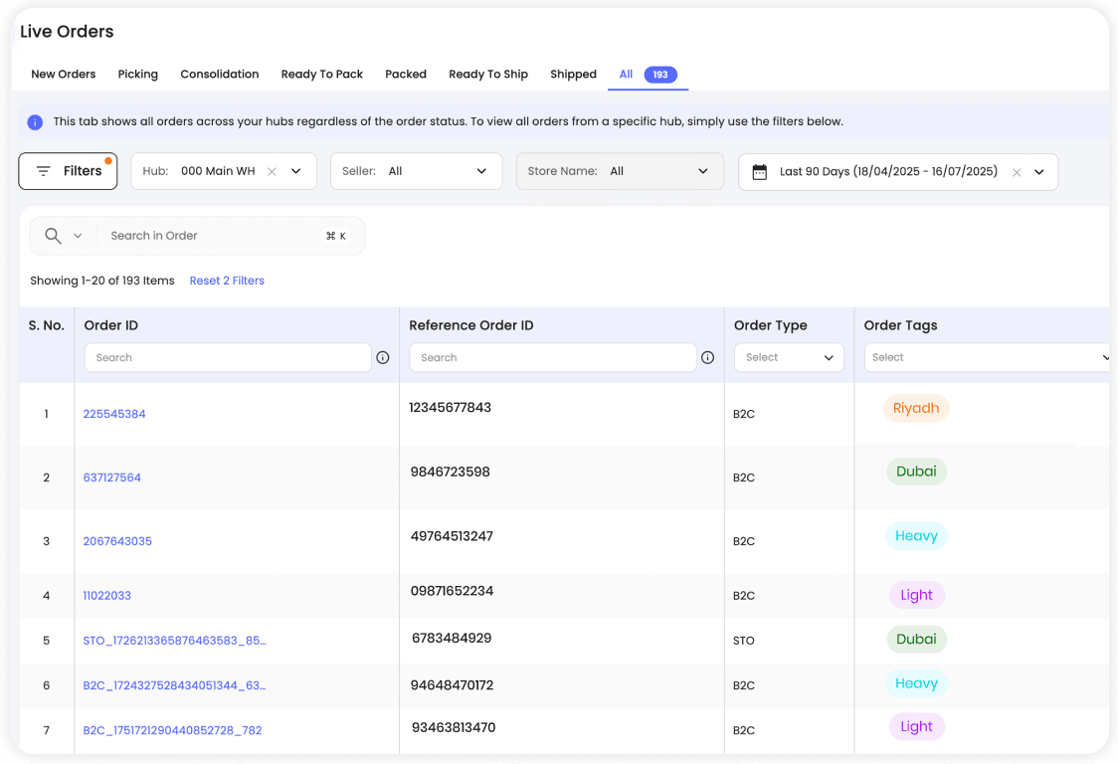The height and width of the screenshot is (764, 1118).
Task: Switch to the Ready To Pack tab
Action: coord(321,75)
